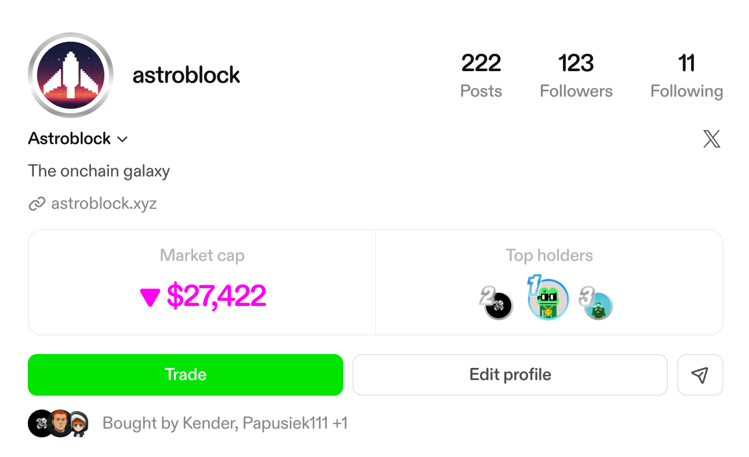
Task: Open the rank 3 top holder avatar
Action: [598, 305]
